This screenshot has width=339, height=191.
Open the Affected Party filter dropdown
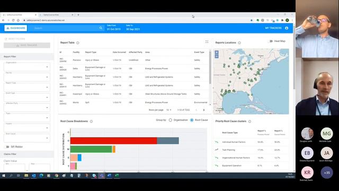(x=27, y=108)
